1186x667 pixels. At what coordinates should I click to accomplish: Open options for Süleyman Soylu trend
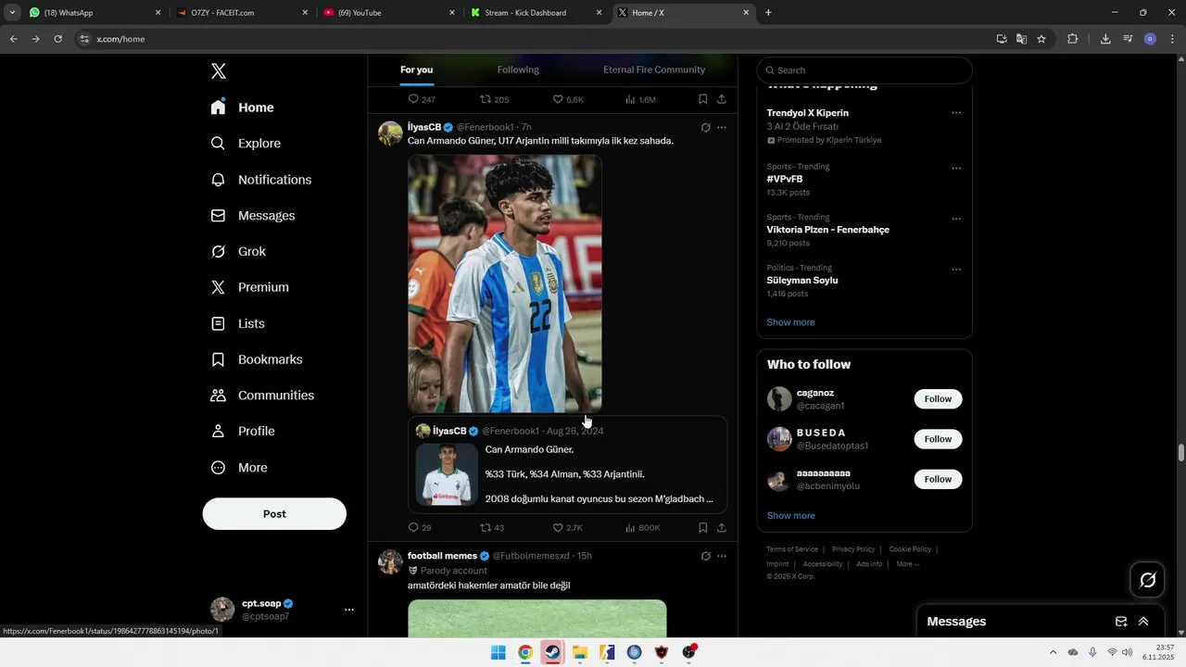click(x=956, y=270)
